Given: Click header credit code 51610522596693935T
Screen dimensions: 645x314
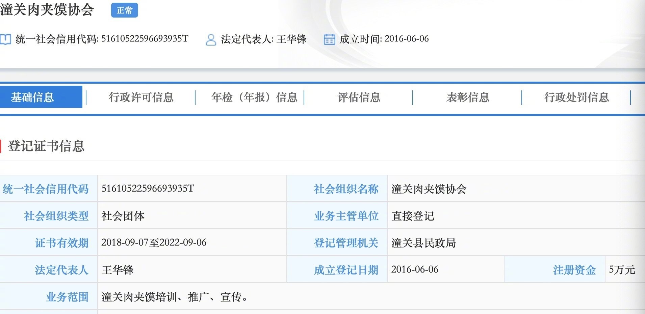Looking at the screenshot, I should 145,39.
